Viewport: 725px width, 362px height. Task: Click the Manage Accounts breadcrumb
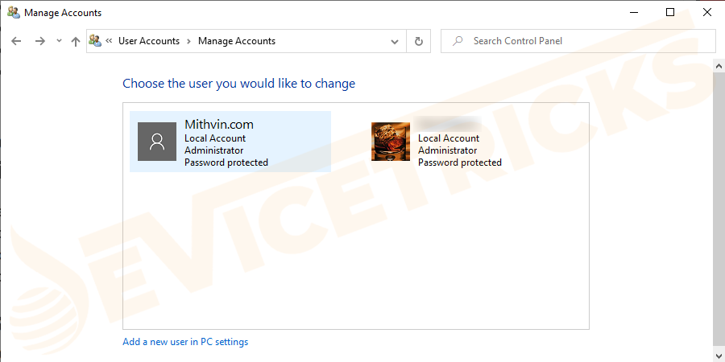click(237, 41)
